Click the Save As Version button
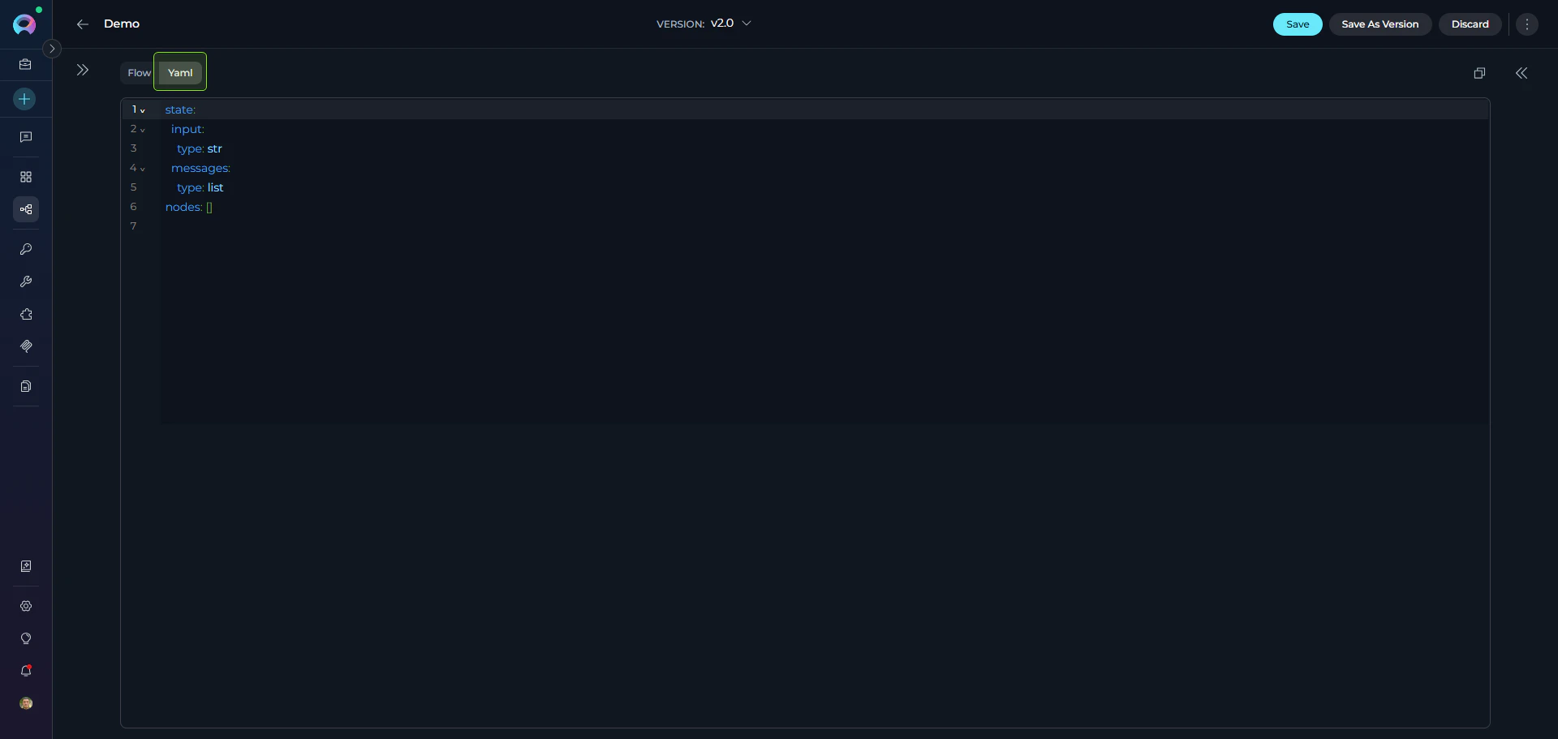Image resolution: width=1558 pixels, height=739 pixels. click(1380, 24)
